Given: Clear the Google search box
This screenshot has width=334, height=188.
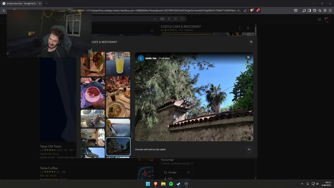Looking at the screenshot, I should [x=154, y=19].
